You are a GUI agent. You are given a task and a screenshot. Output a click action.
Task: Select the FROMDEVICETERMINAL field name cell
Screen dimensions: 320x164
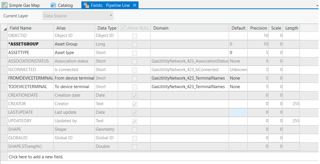click(31, 78)
